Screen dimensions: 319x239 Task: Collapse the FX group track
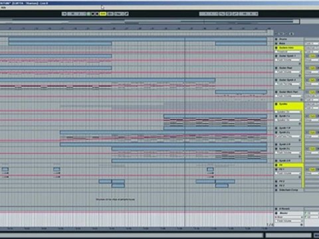[x=276, y=165]
